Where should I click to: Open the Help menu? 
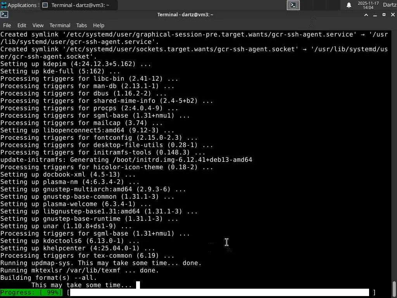pyautogui.click(x=98, y=25)
